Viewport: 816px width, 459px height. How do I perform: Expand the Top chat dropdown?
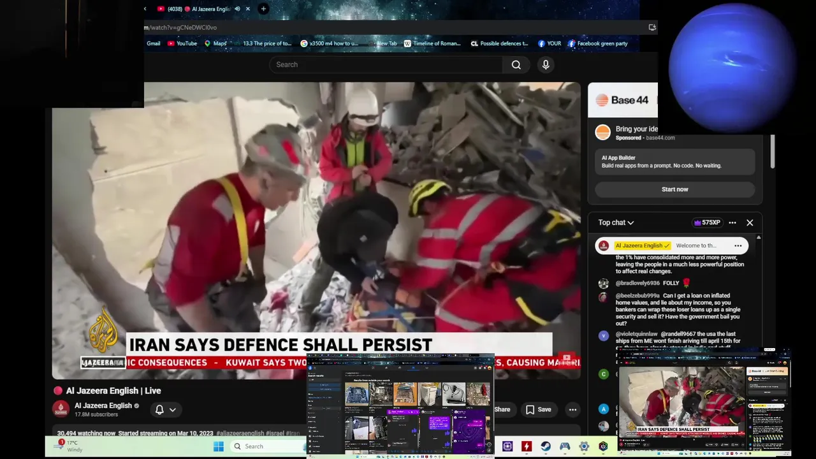coord(616,222)
